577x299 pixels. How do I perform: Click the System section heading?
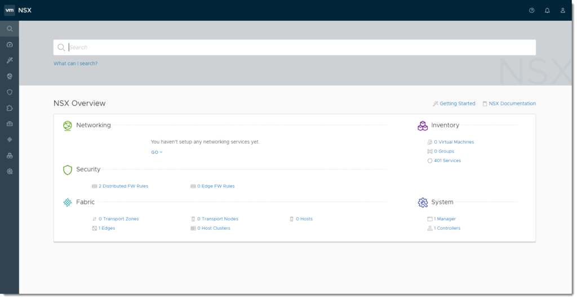[x=442, y=202]
